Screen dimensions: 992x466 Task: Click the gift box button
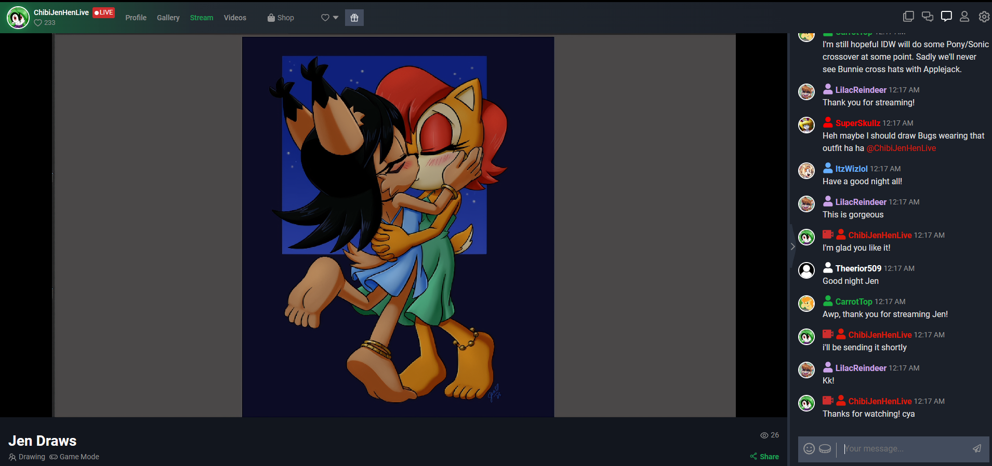pyautogui.click(x=354, y=18)
